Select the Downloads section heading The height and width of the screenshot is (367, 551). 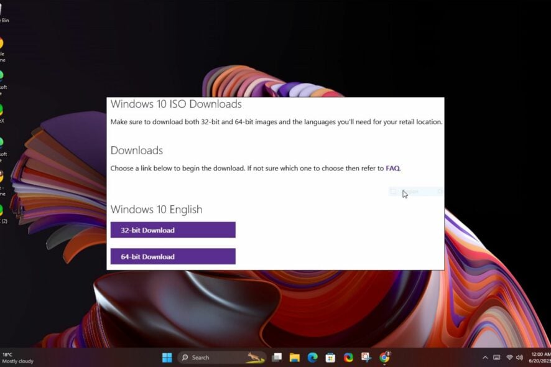136,150
